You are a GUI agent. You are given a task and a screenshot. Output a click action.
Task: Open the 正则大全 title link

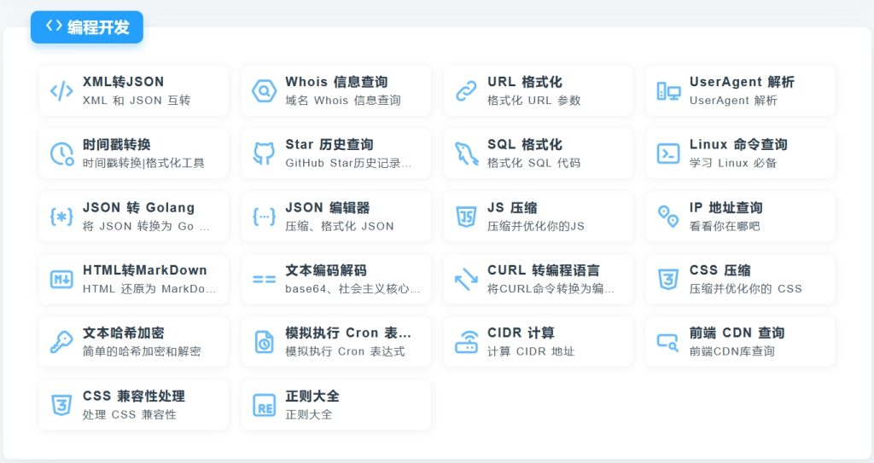[x=312, y=396]
